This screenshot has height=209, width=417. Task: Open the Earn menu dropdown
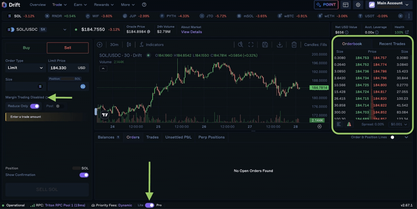(x=80, y=5)
